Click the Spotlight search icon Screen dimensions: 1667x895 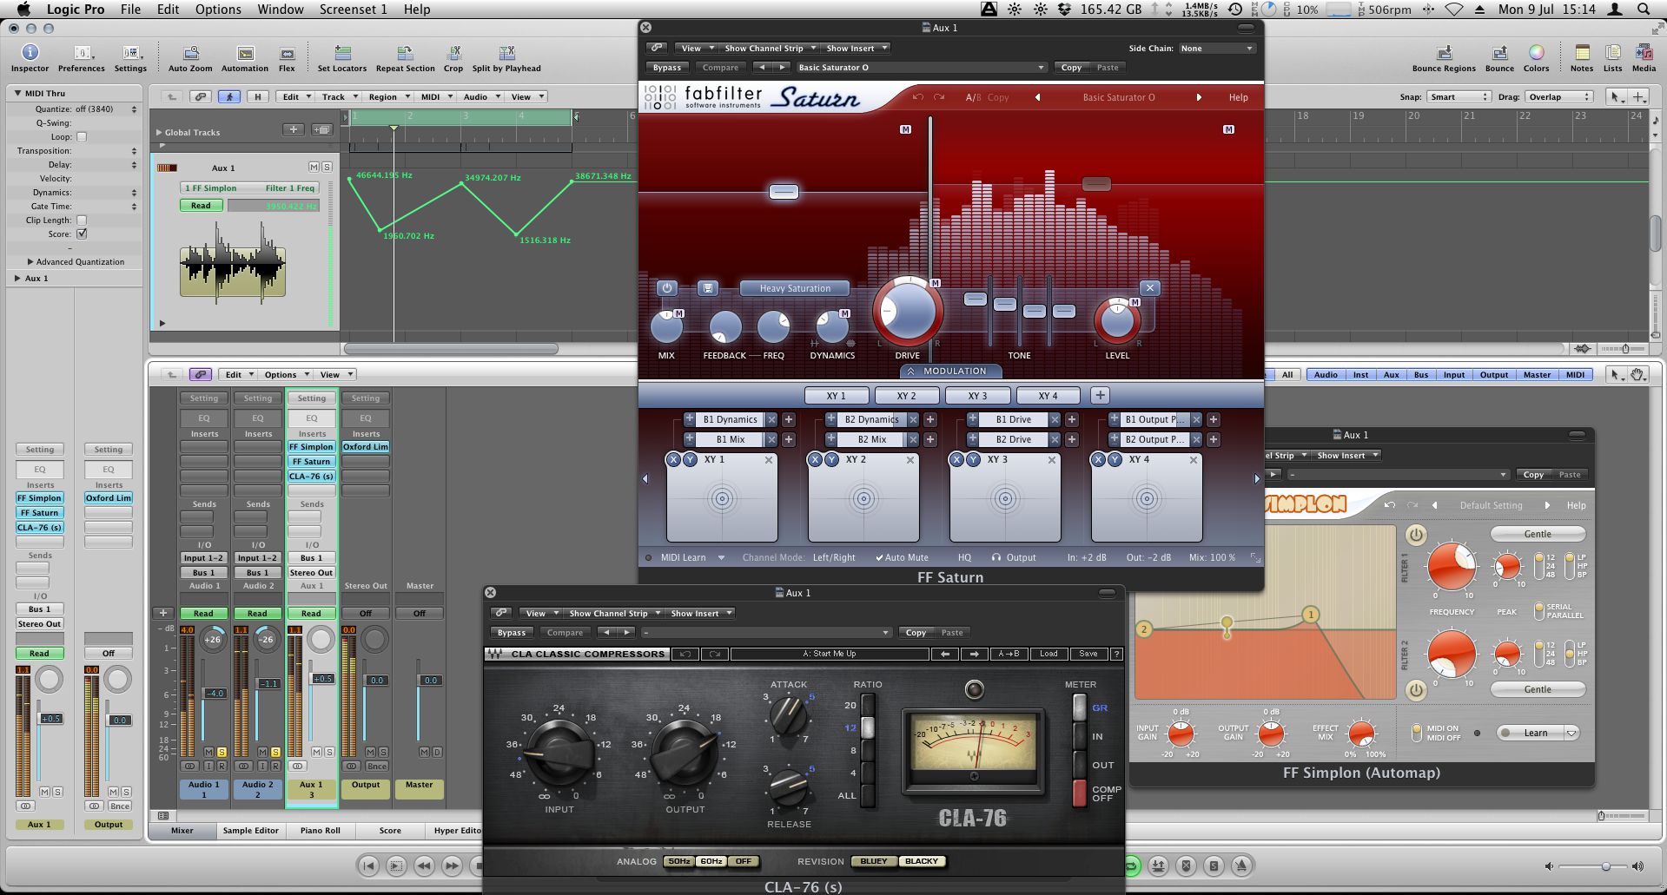[x=1644, y=10]
